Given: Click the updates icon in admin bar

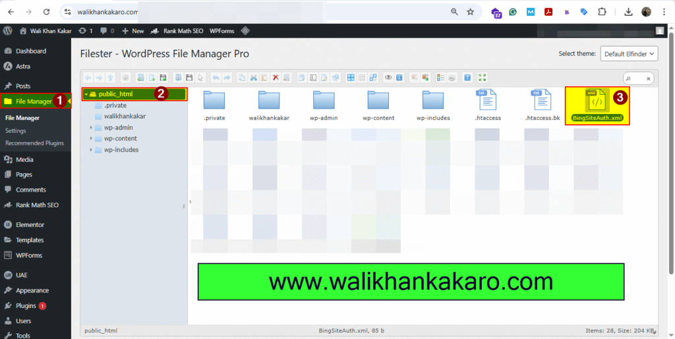Looking at the screenshot, I should click(x=86, y=31).
